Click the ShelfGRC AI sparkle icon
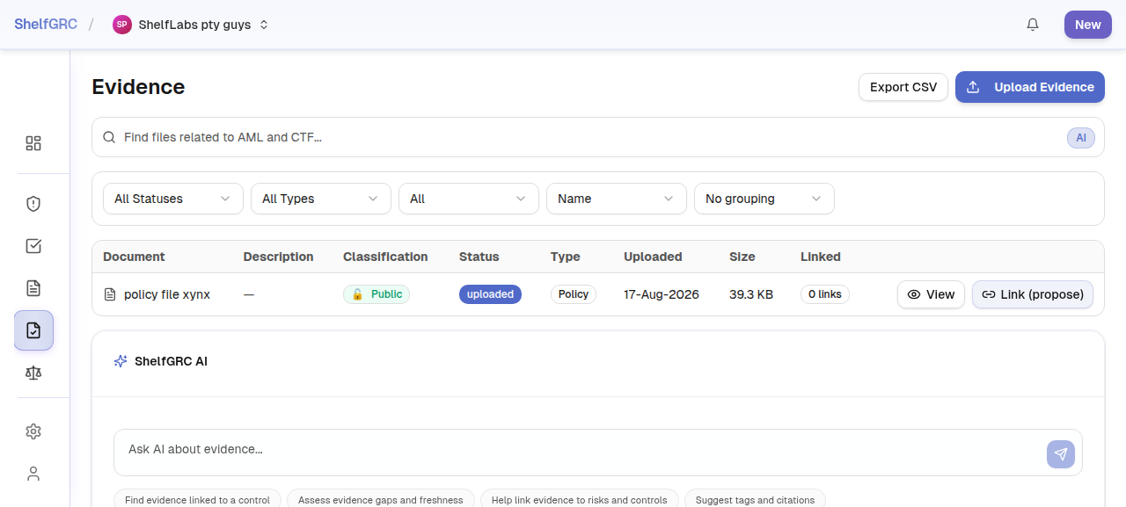 pyautogui.click(x=121, y=361)
